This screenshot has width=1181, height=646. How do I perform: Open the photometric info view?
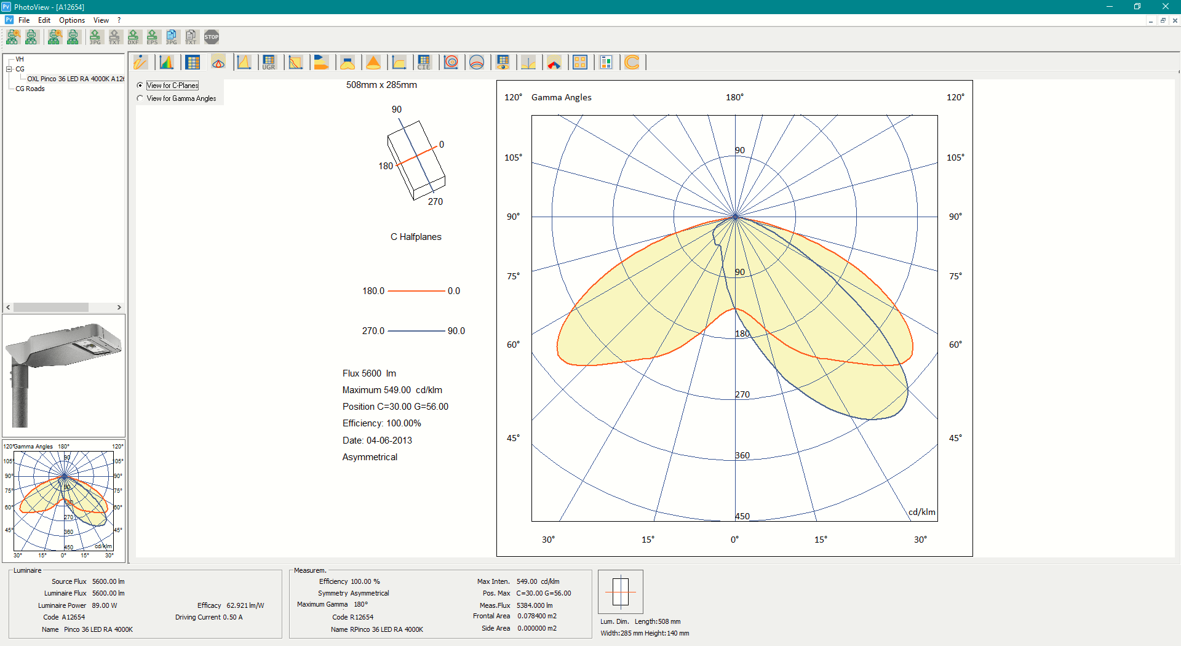point(141,62)
